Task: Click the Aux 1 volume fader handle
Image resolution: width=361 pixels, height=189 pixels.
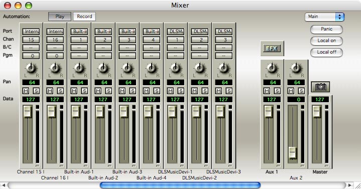Action: click(269, 112)
